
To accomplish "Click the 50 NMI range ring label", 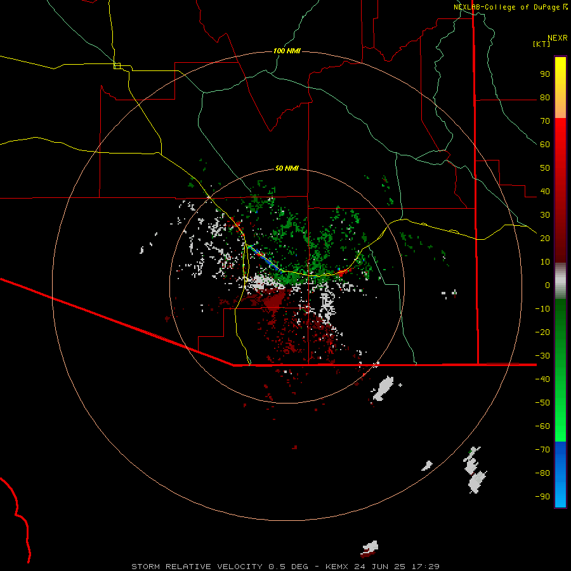I will [287, 168].
